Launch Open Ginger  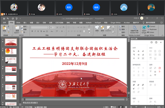tap(144, 30)
